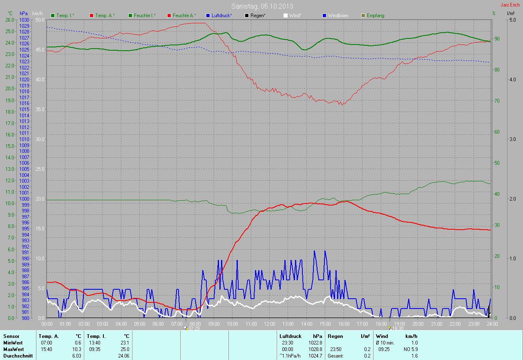The width and height of the screenshot is (523, 360).
Task: Toggle the Windböen legend entry
Action: click(x=338, y=16)
